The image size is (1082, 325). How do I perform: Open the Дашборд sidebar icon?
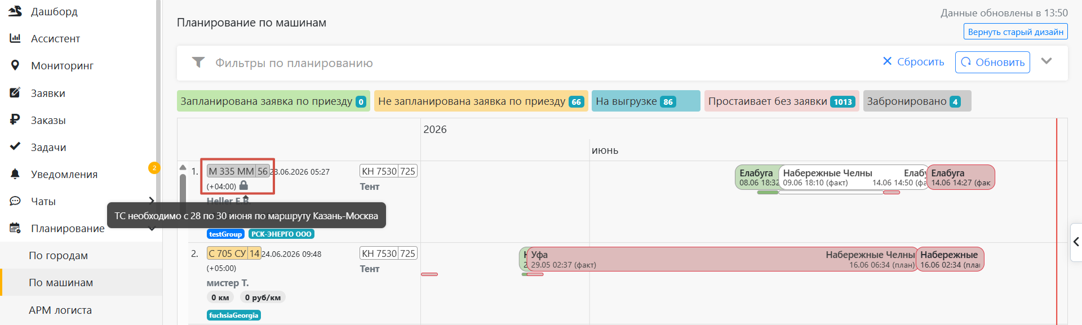[x=15, y=11]
